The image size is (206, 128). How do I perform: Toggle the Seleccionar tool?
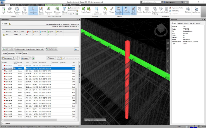tap(33, 10)
